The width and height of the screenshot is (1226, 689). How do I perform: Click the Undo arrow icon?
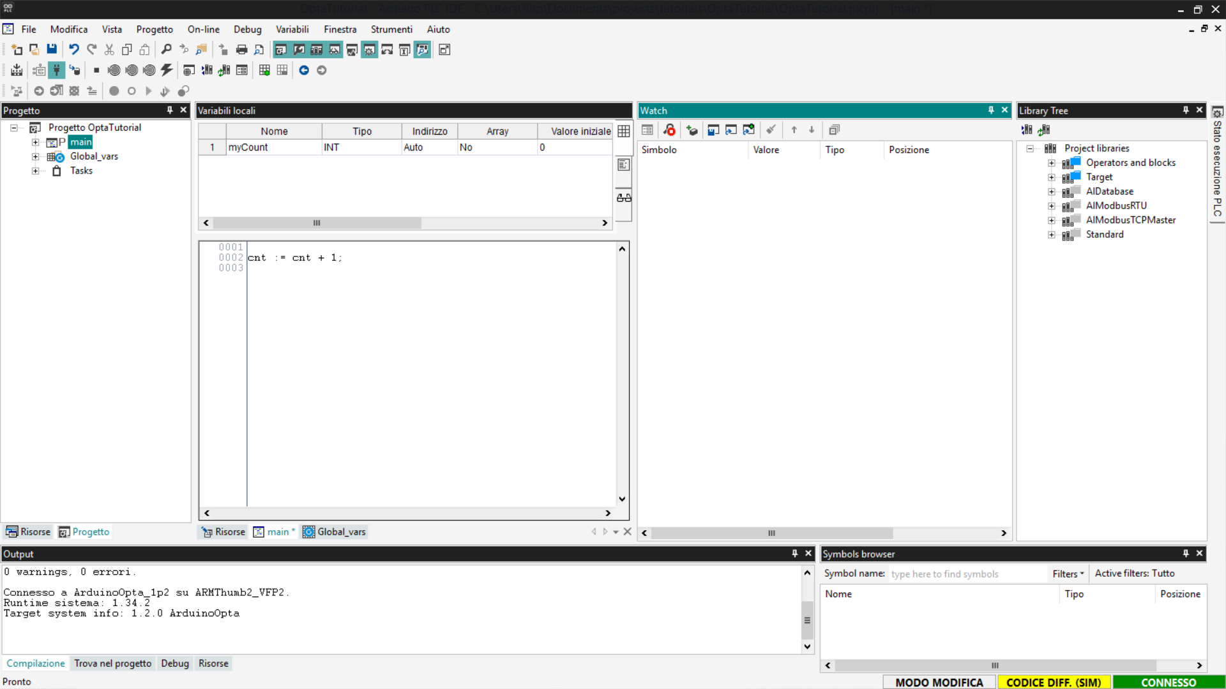(74, 50)
